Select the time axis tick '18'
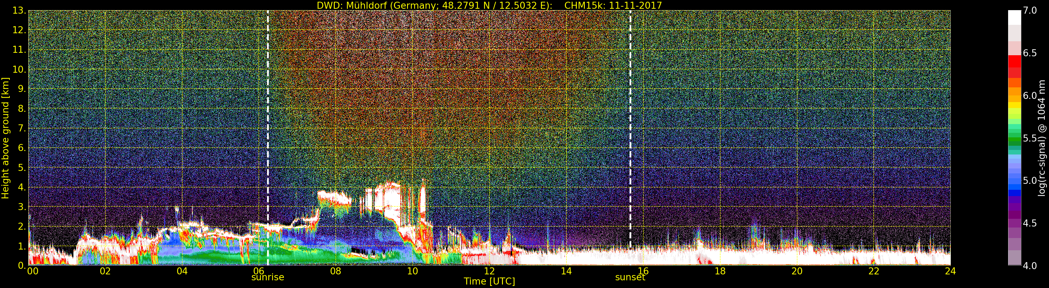 pos(720,271)
